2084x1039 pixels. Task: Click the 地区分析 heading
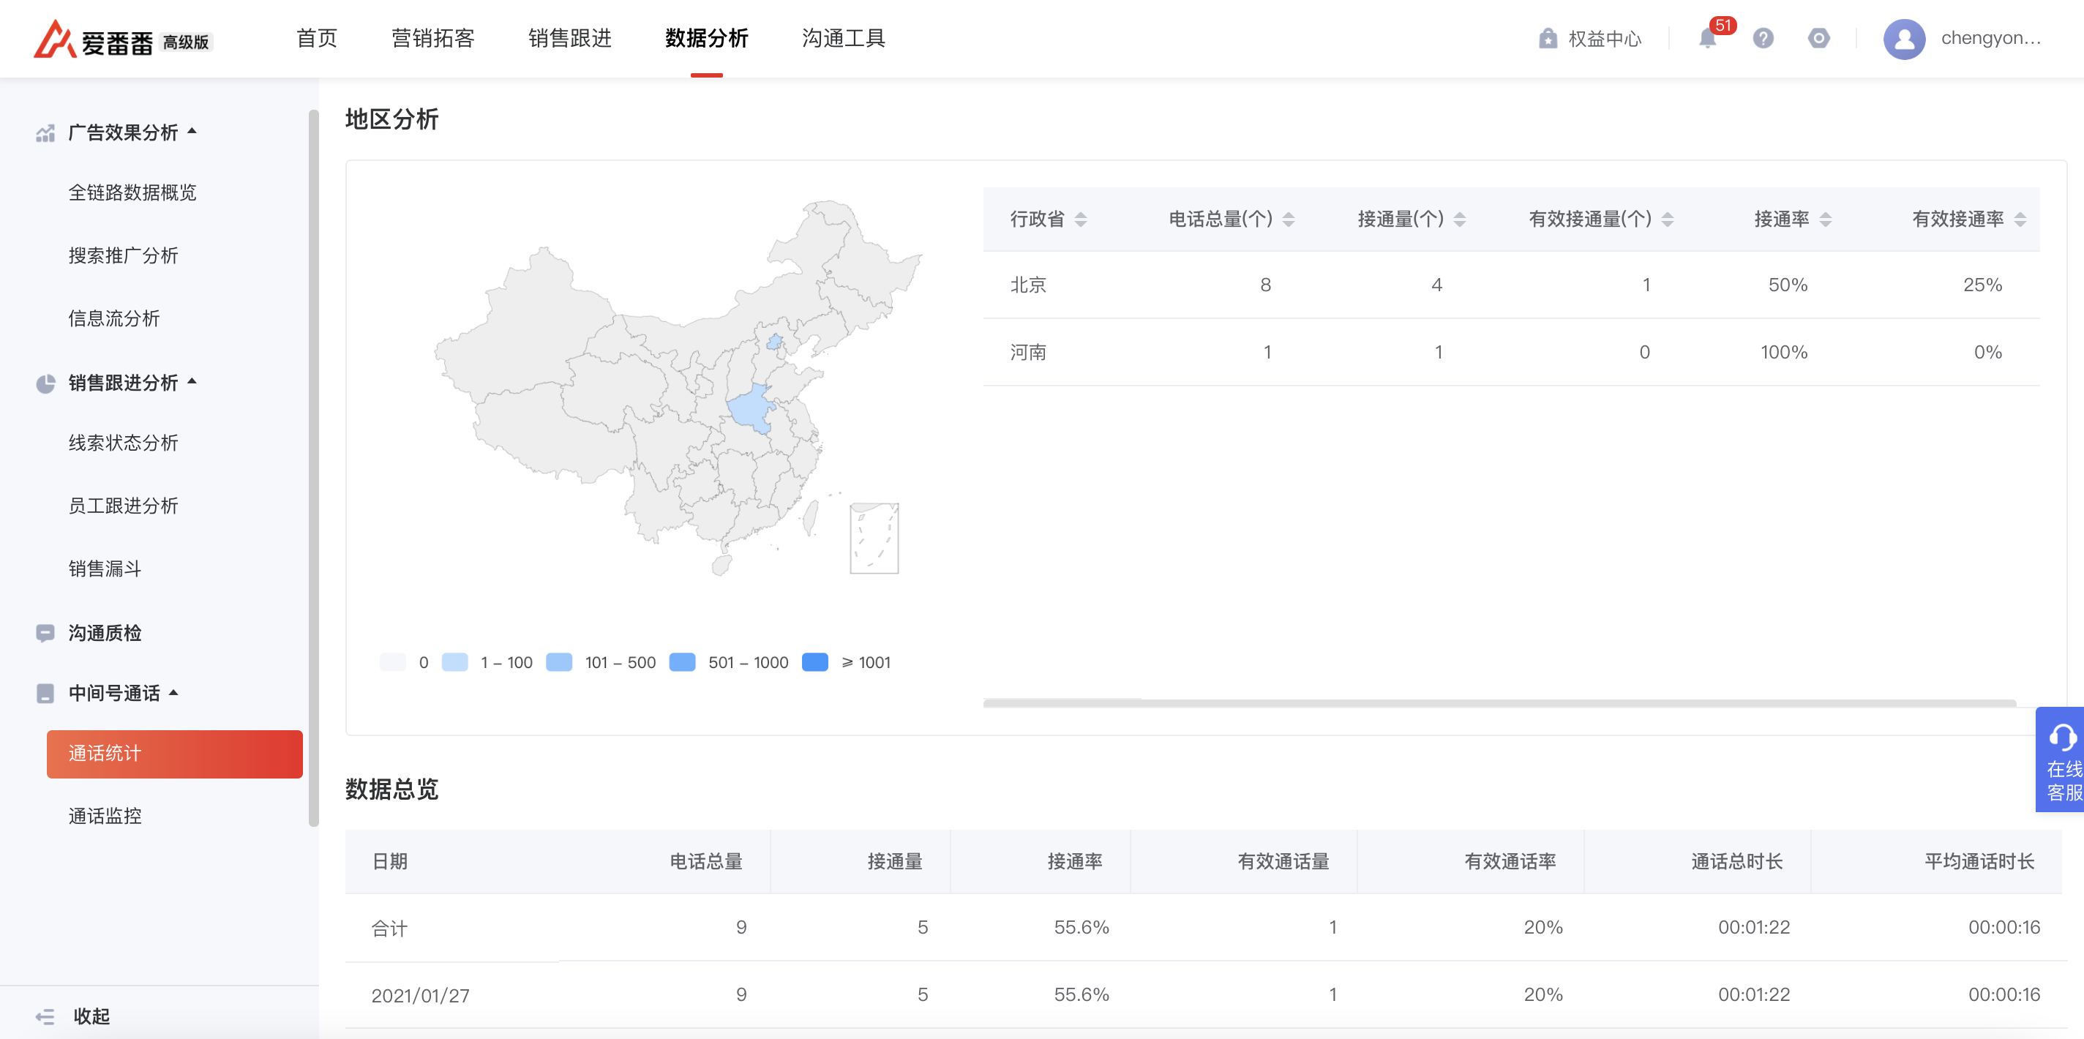(x=391, y=119)
